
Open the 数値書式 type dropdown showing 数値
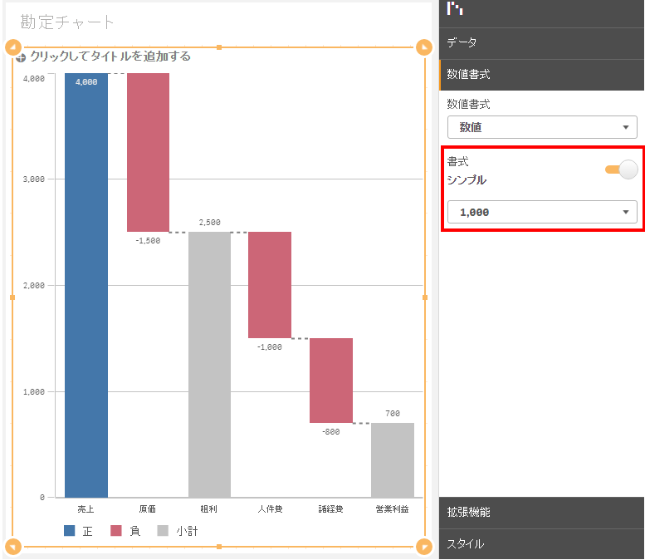coord(542,127)
